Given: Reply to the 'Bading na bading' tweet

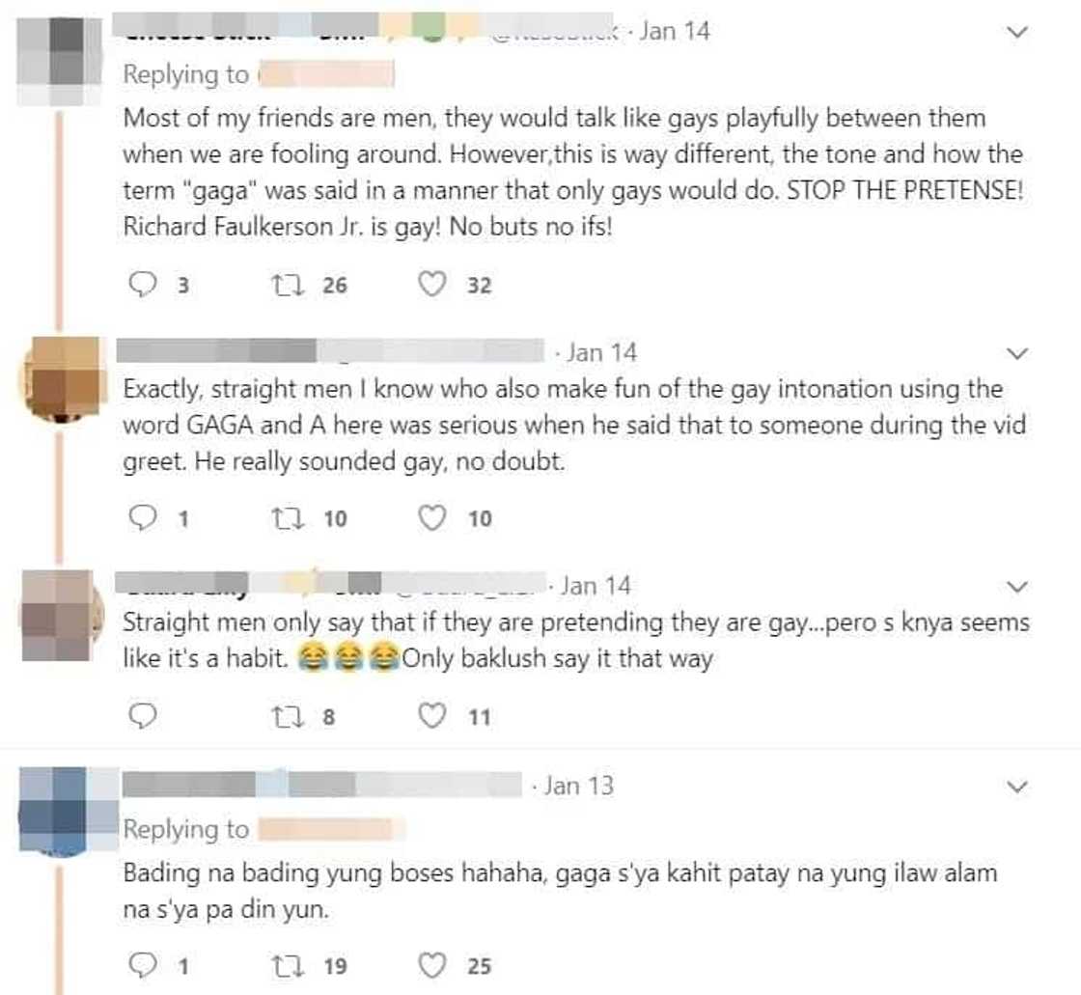Looking at the screenshot, I should click(x=143, y=965).
